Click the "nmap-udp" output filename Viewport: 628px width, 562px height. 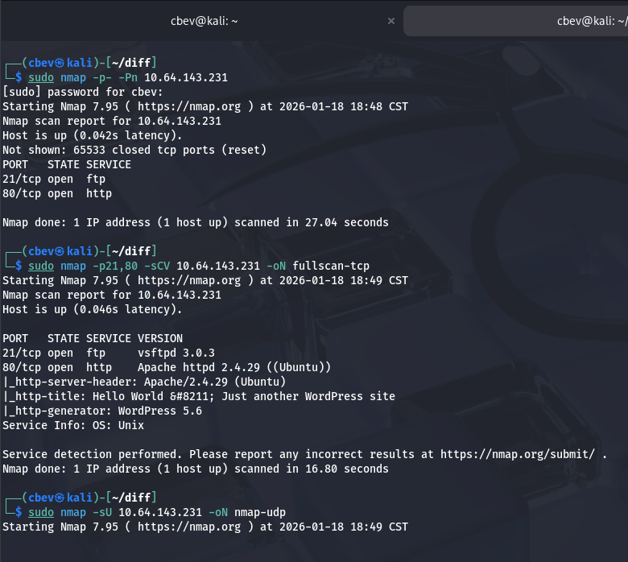coord(260,512)
